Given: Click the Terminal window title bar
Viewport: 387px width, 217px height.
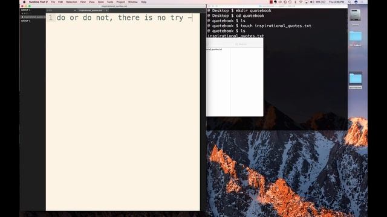Looking at the screenshot, I should pos(277,6).
